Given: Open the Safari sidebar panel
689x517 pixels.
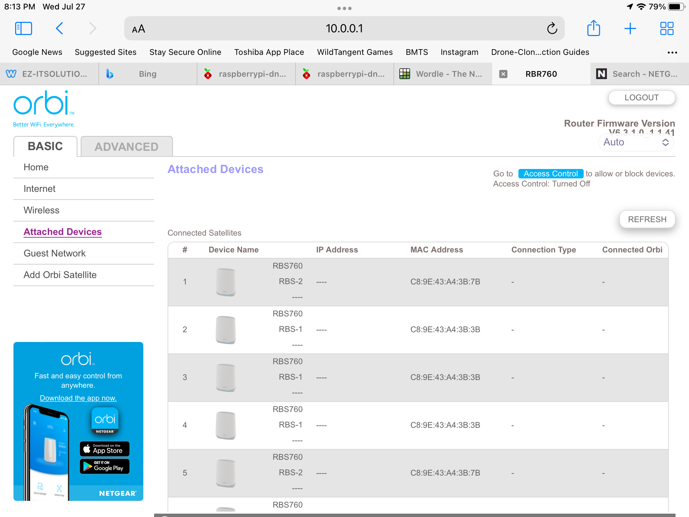Looking at the screenshot, I should coord(23,28).
